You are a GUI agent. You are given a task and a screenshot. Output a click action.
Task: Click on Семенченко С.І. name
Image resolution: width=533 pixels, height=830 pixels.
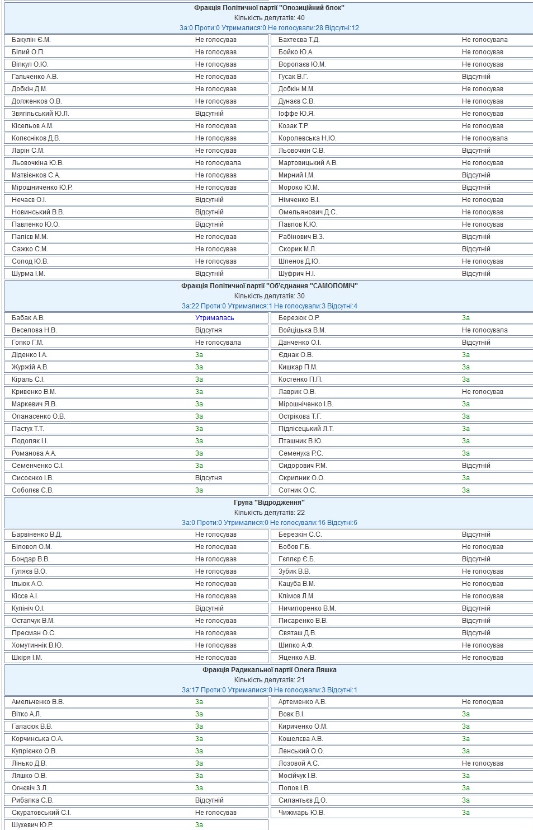(37, 466)
